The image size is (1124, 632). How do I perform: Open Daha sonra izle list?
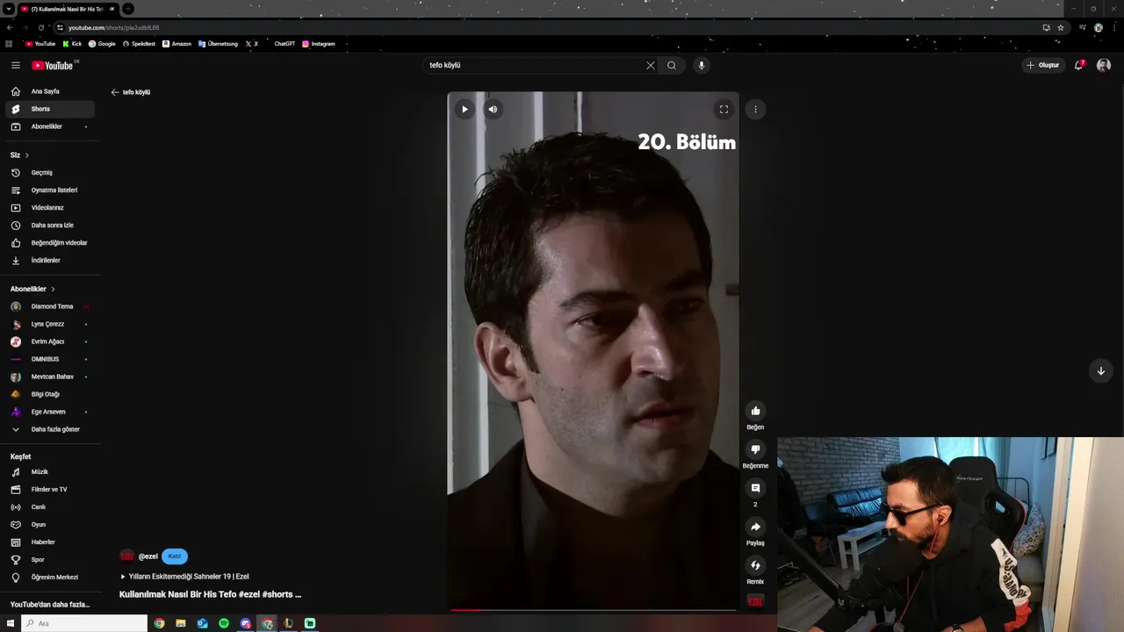coord(50,226)
